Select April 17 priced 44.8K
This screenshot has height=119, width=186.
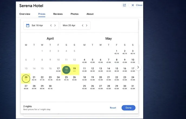point(58,70)
